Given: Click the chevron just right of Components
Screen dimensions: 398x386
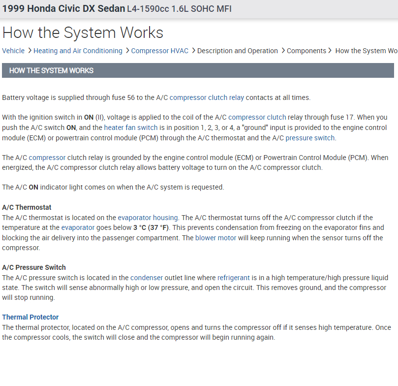Looking at the screenshot, I should click(330, 51).
